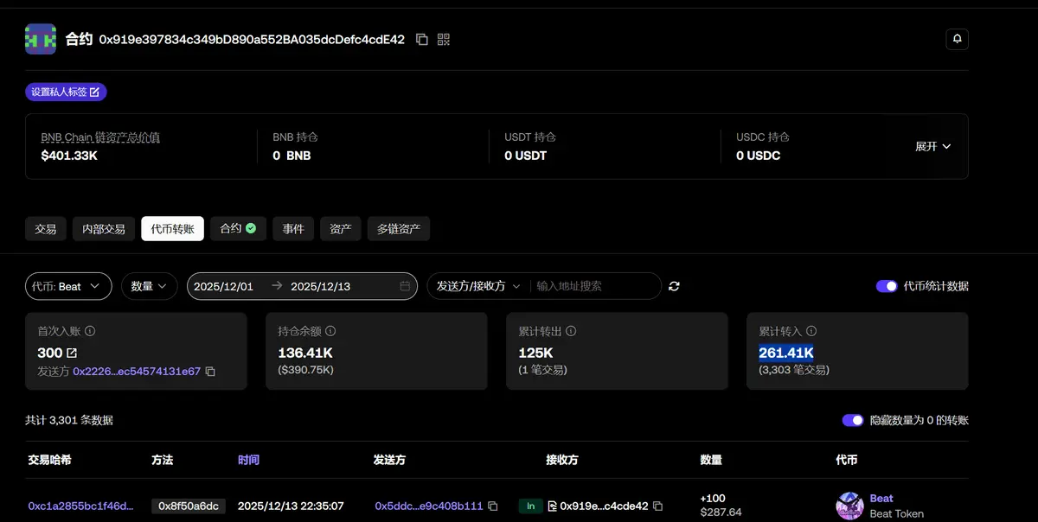
Task: Show info tooltip for 累计转出
Action: click(571, 331)
